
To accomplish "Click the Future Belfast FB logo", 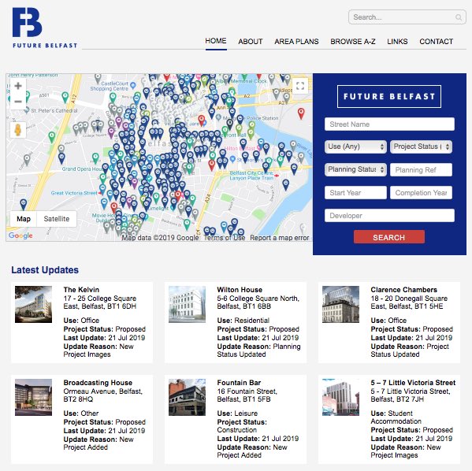I will pyautogui.click(x=45, y=28).
